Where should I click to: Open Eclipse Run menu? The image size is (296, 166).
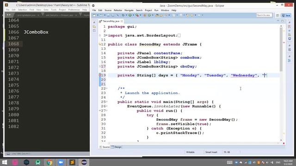[x=156, y=10]
